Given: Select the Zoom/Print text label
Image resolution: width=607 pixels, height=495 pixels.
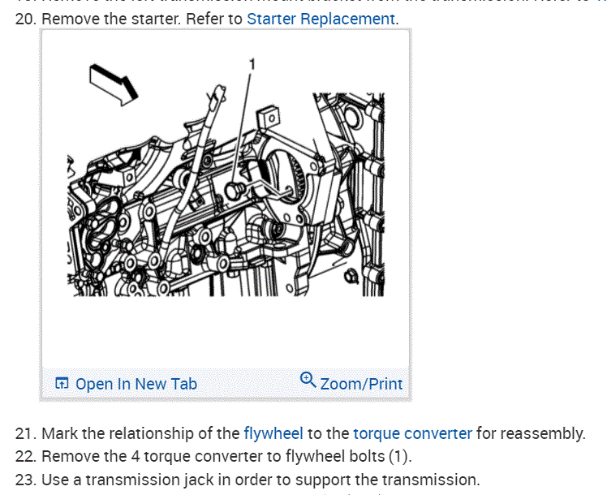Looking at the screenshot, I should pos(362,384).
